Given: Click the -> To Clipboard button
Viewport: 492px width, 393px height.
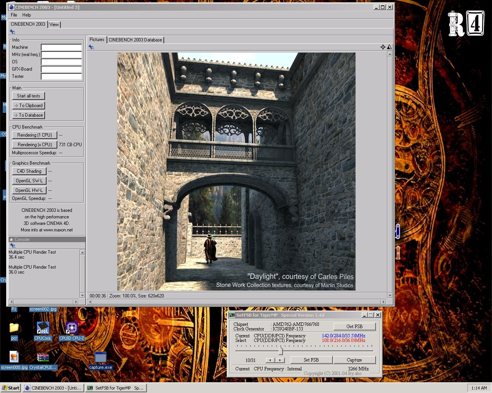Looking at the screenshot, I should tap(28, 106).
